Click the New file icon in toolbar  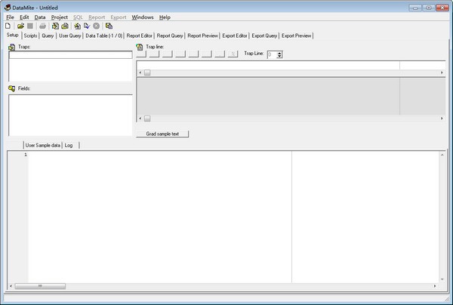(8, 26)
